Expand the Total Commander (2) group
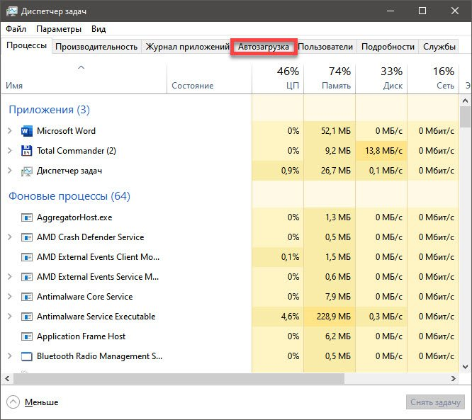This screenshot has width=472, height=420. pos(10,151)
